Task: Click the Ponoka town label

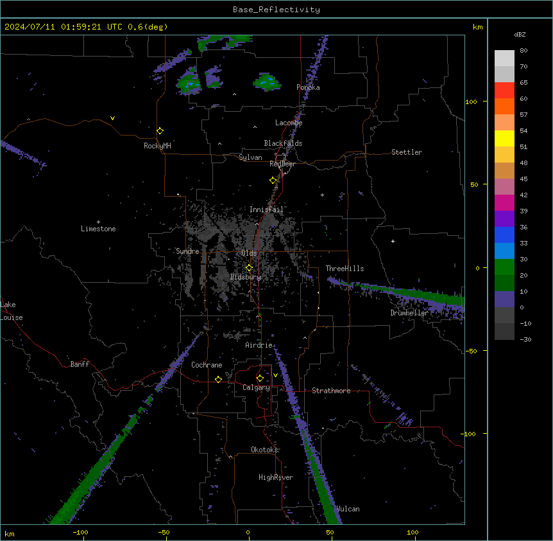Action: point(308,87)
